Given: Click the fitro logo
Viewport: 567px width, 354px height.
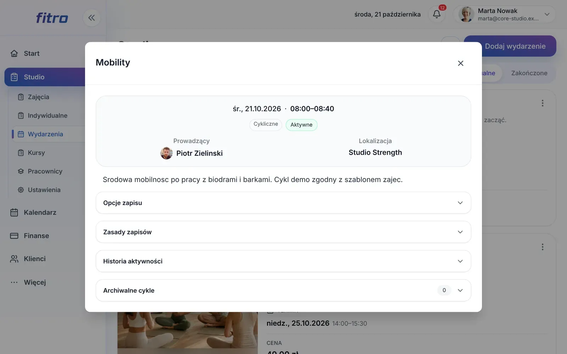Looking at the screenshot, I should coord(52,18).
